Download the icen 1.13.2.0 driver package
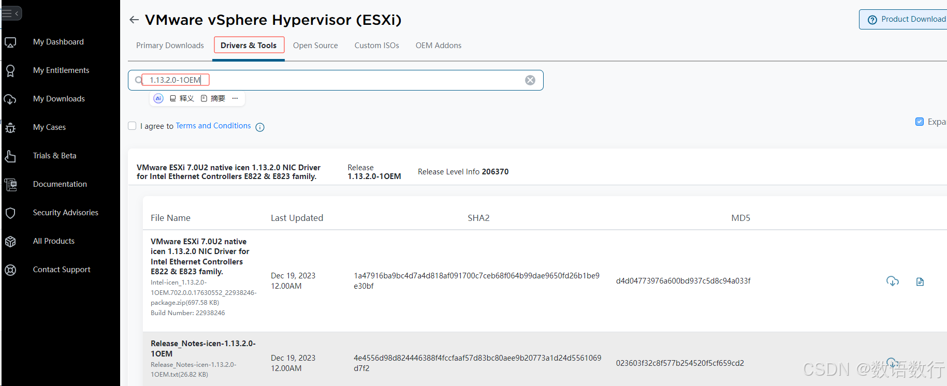 (x=893, y=281)
